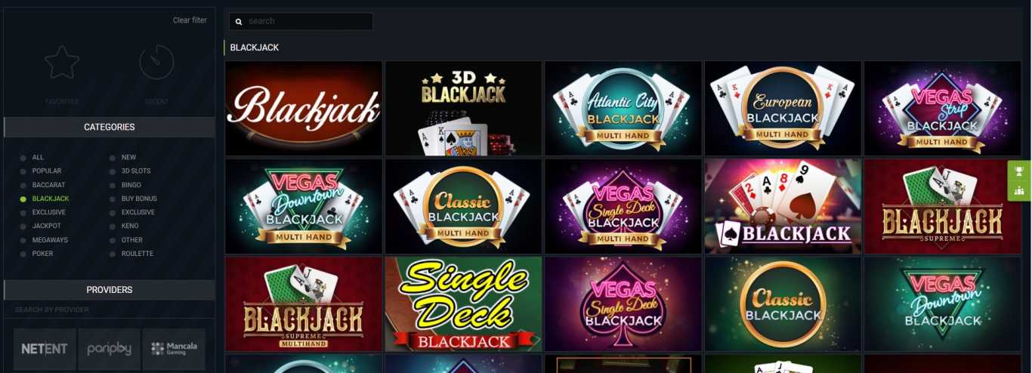Collapse the Providers section header

coord(110,290)
